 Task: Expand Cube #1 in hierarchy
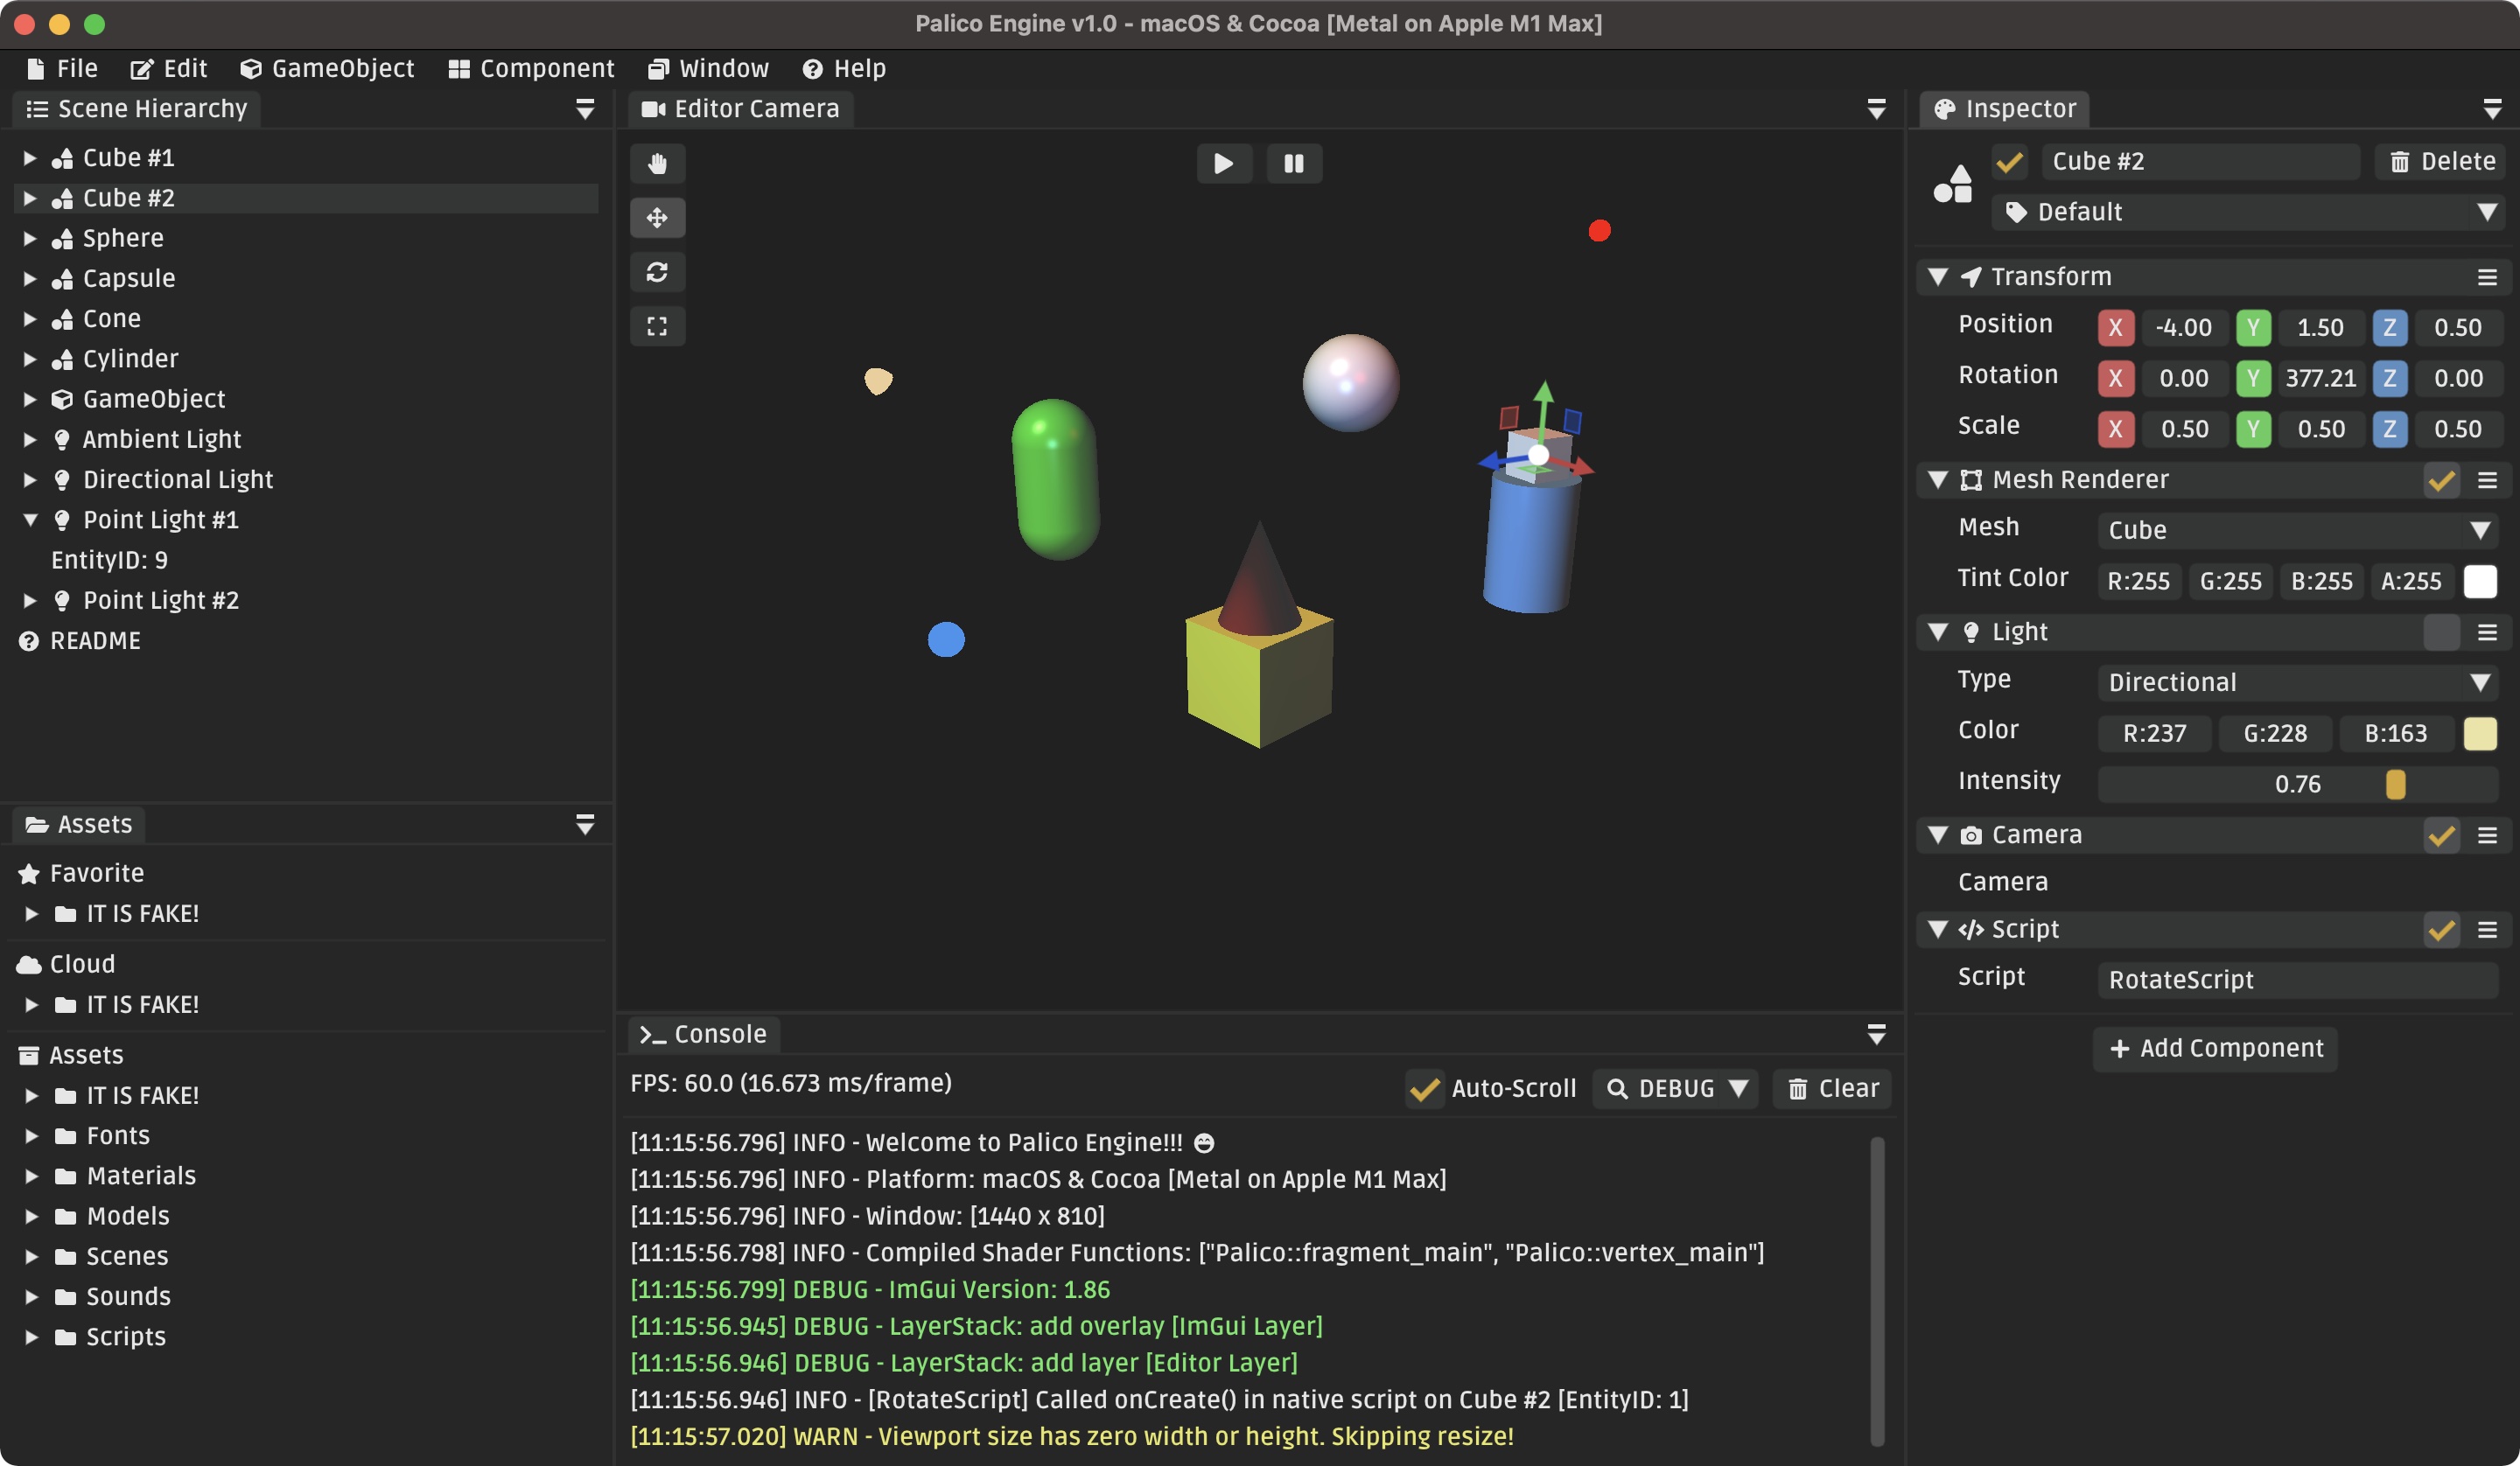pos(30,158)
